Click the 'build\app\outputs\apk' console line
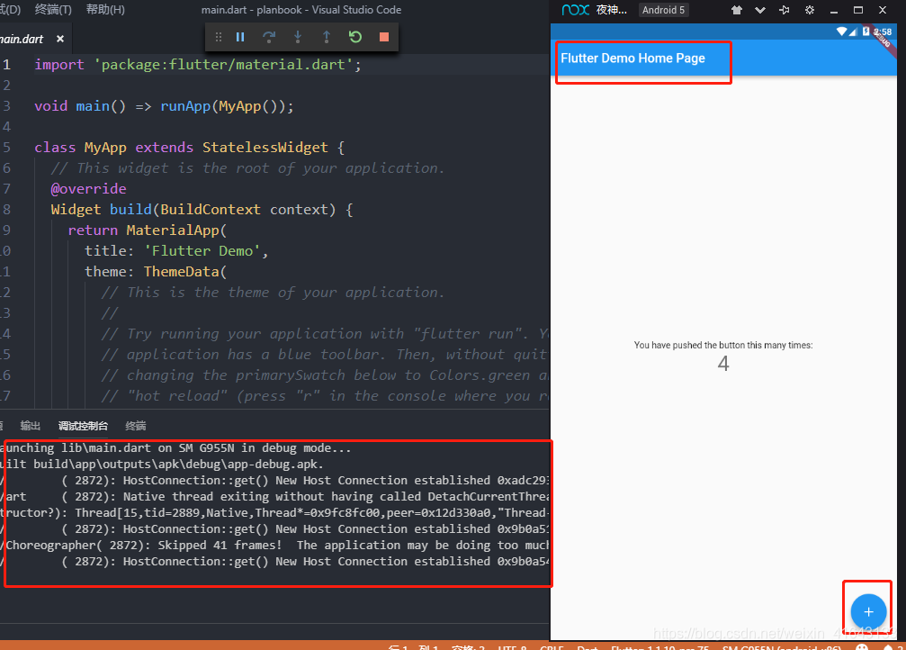Screen dimensions: 906x650 click(x=162, y=465)
